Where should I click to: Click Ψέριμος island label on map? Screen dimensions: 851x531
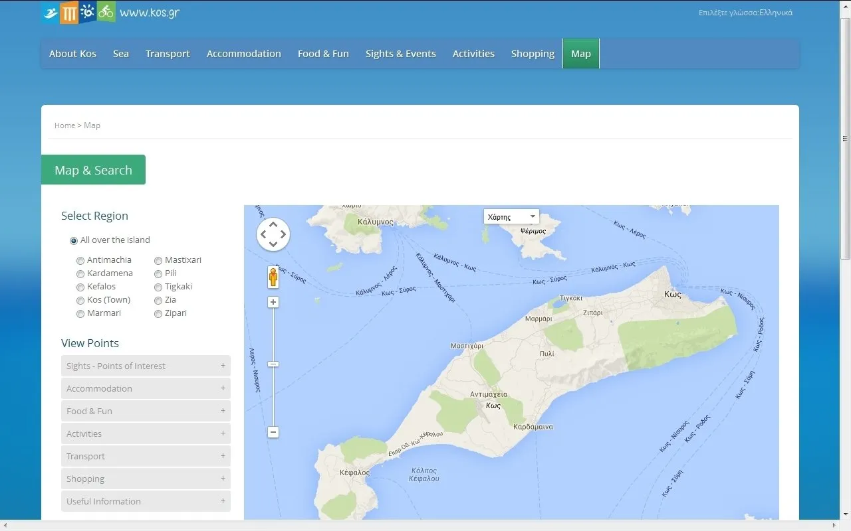[x=533, y=232]
